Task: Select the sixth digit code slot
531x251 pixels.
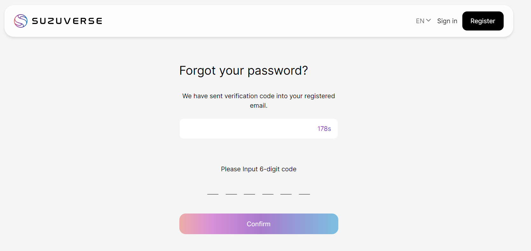Action: click(304, 192)
